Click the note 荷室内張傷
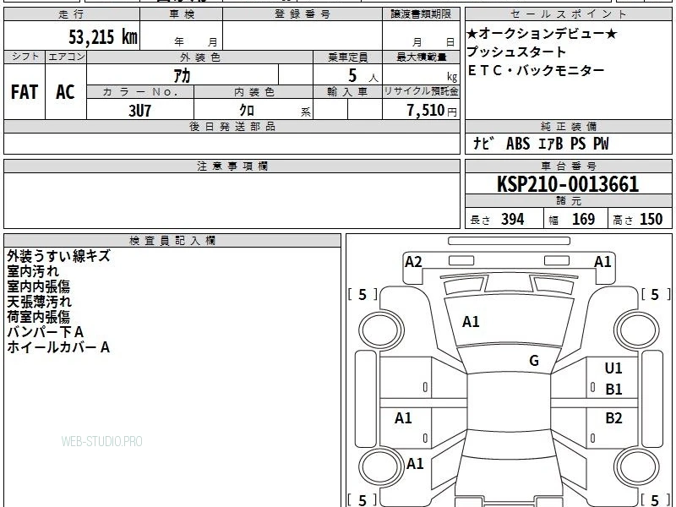The height and width of the screenshot is (507, 676). 38,317
